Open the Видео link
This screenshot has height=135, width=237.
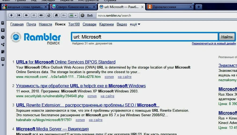pos(122,24)
